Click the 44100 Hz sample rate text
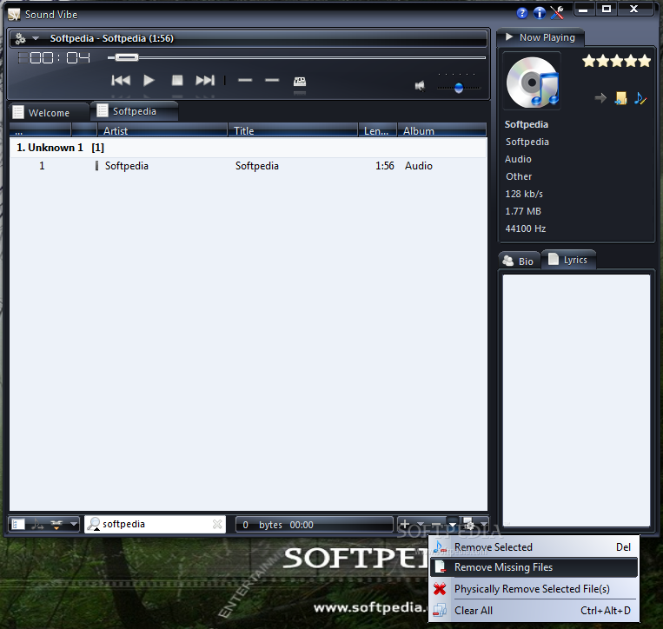 tap(525, 228)
